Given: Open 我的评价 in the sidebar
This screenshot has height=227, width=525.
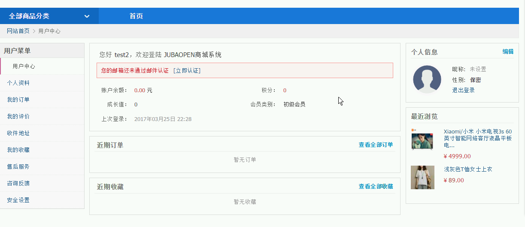Looking at the screenshot, I should 18,116.
